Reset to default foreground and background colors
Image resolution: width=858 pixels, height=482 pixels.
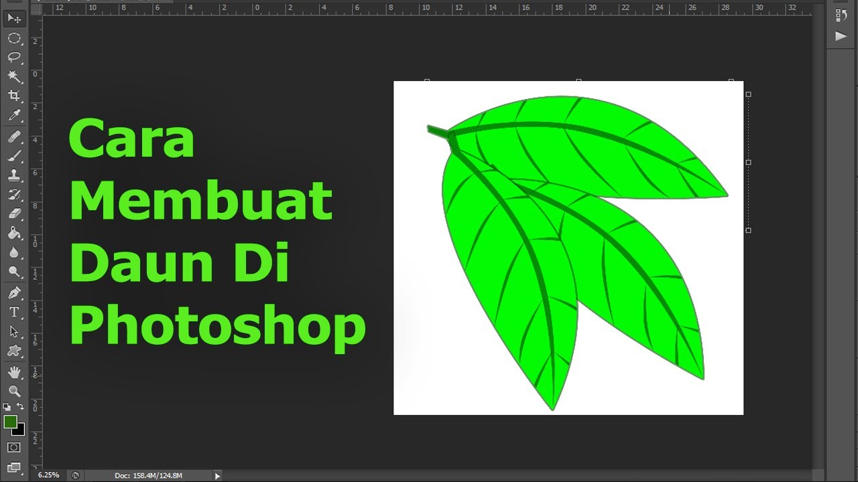pyautogui.click(x=7, y=406)
